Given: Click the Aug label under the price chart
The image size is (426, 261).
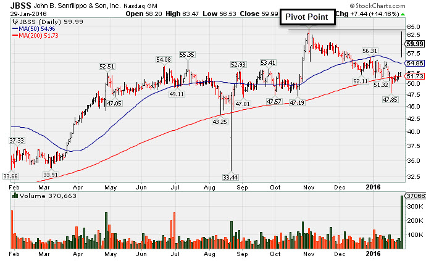Looking at the screenshot, I should tap(209, 188).
